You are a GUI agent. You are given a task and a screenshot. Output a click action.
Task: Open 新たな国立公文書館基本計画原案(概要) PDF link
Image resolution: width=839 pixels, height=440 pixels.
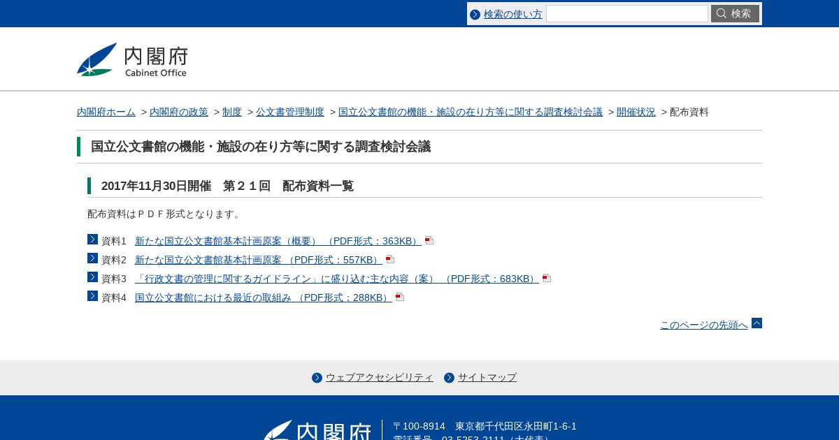click(278, 241)
